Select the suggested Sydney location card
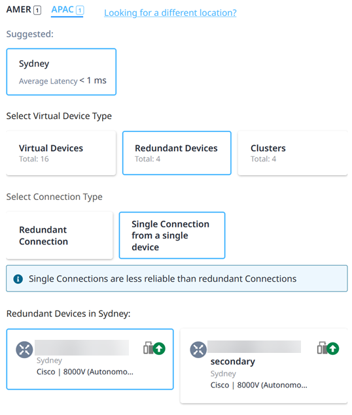 click(x=62, y=72)
